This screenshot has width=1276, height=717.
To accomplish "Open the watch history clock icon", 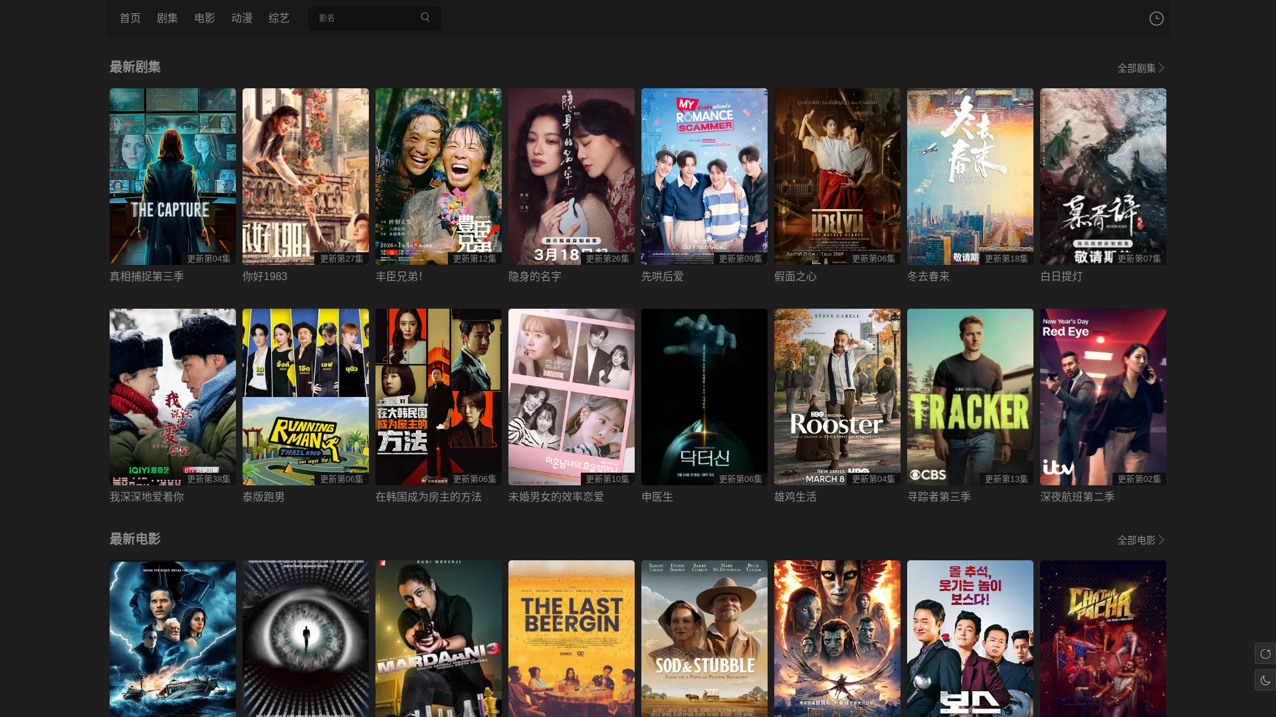I will [x=1156, y=19].
